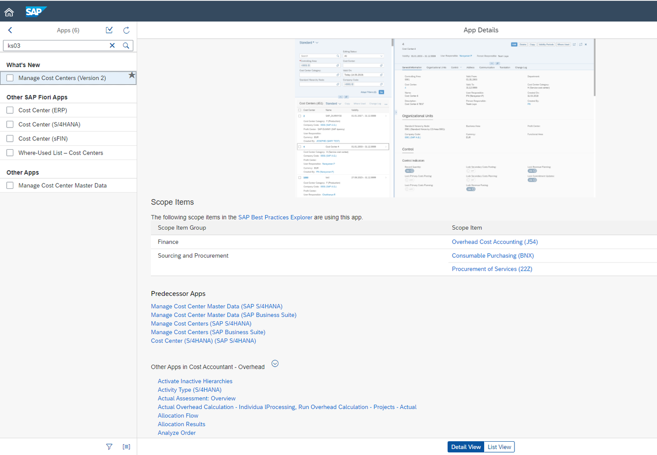Open Overhead Cost Accounting (J54) link

pyautogui.click(x=495, y=242)
